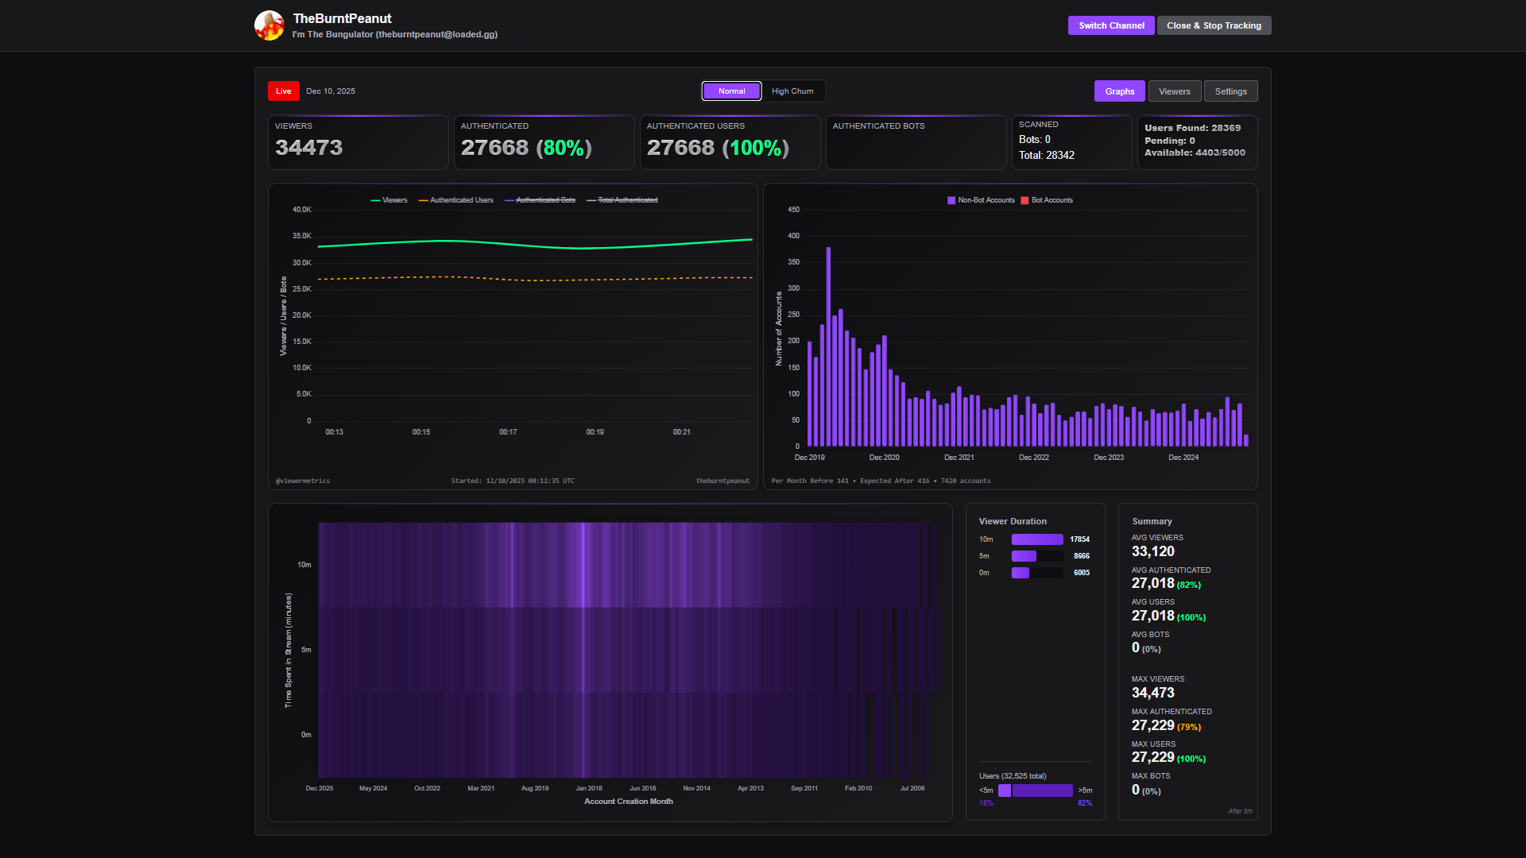Open the Graphs tab
Image resolution: width=1526 pixels, height=858 pixels.
[x=1119, y=91]
